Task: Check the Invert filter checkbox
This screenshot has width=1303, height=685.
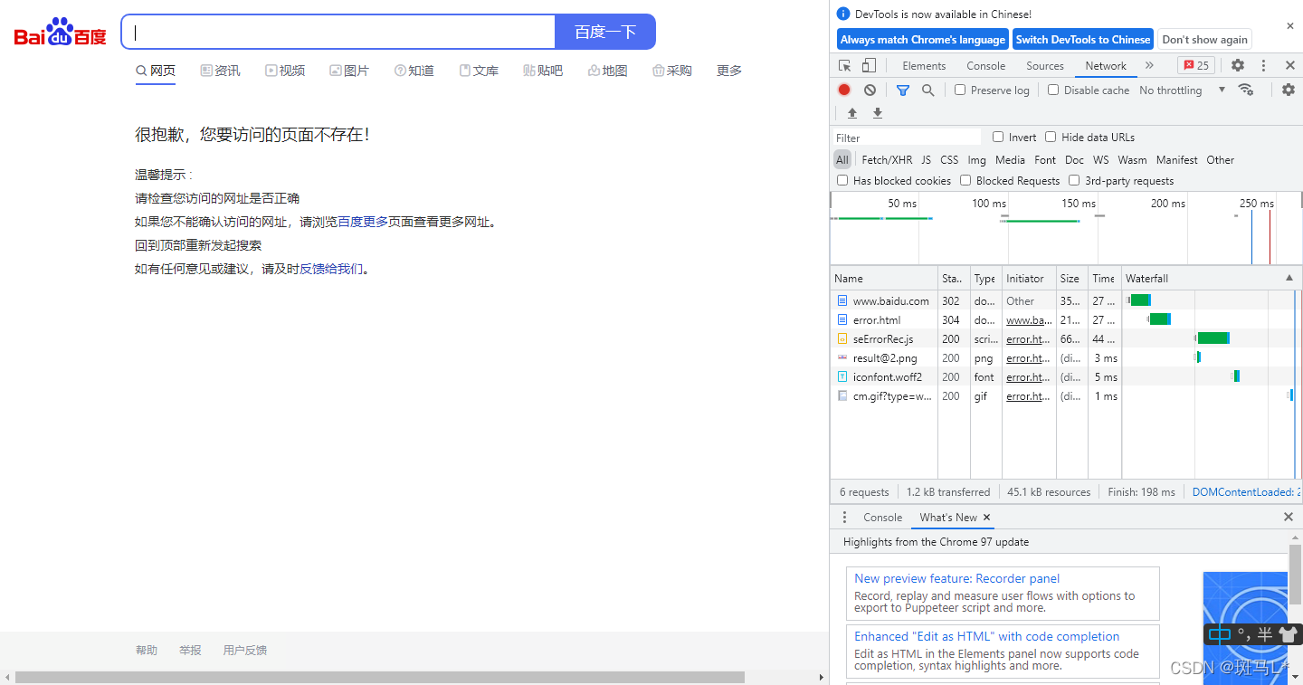Action: pyautogui.click(x=998, y=137)
